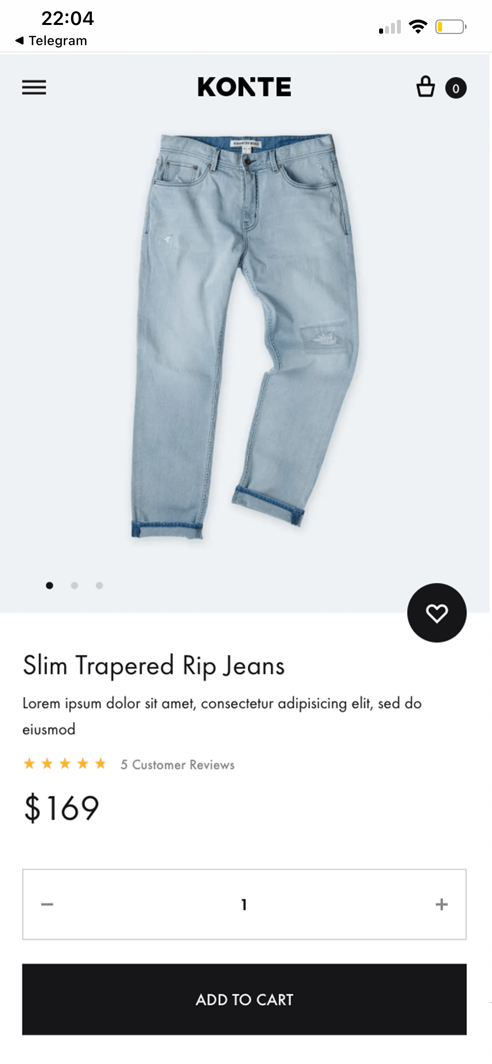The image size is (492, 1064).
Task: Tap the jeans product photo
Action: [x=245, y=335]
